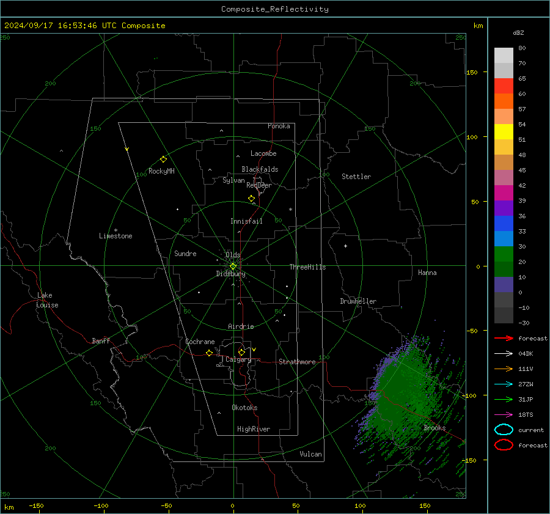The image size is (550, 514).
Task: Click the HighRiver label
Action: pos(254,429)
